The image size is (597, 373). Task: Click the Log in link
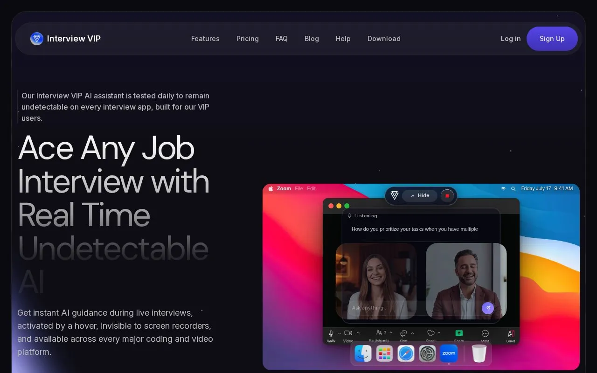511,39
